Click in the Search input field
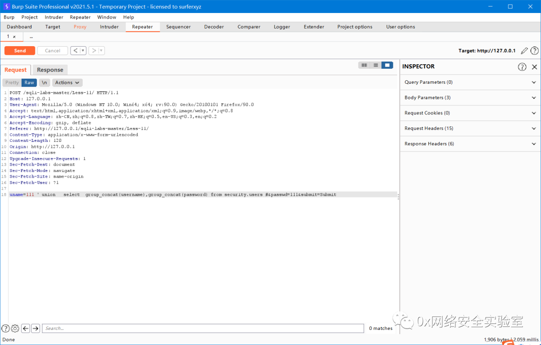Viewport: 541px width, 345px height. [x=203, y=328]
